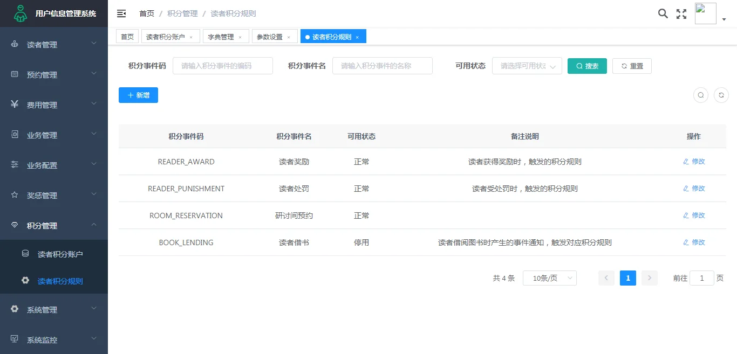Focus the 积分事件名 input field
Viewport: 737px width, 354px height.
383,66
